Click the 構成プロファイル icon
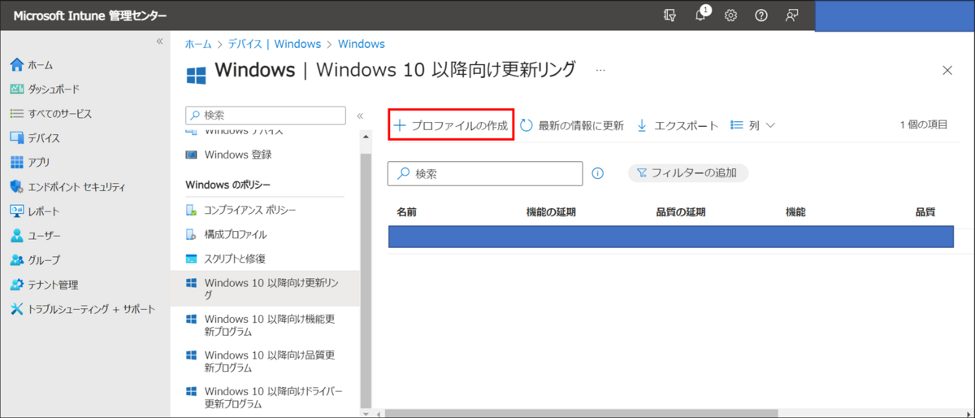 tap(191, 235)
